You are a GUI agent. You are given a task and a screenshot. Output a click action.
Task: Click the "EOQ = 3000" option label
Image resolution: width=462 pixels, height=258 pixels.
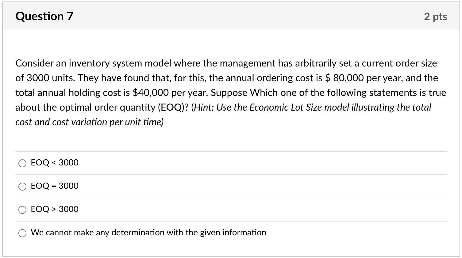pyautogui.click(x=54, y=186)
